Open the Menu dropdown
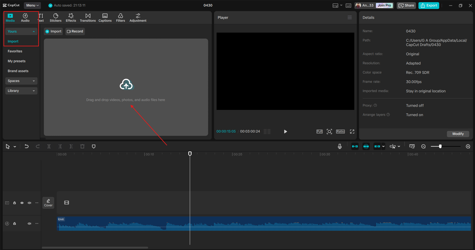This screenshot has height=250, width=475. (x=33, y=6)
